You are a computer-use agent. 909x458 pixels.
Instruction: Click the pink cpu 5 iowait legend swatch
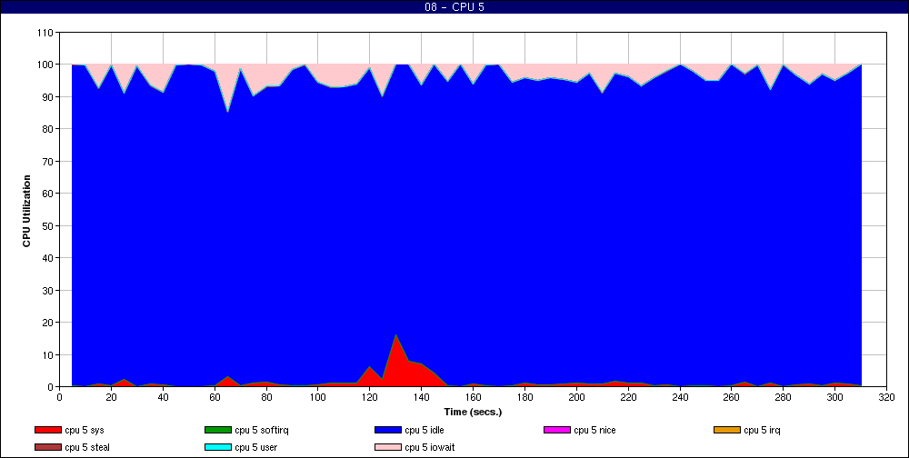point(388,448)
